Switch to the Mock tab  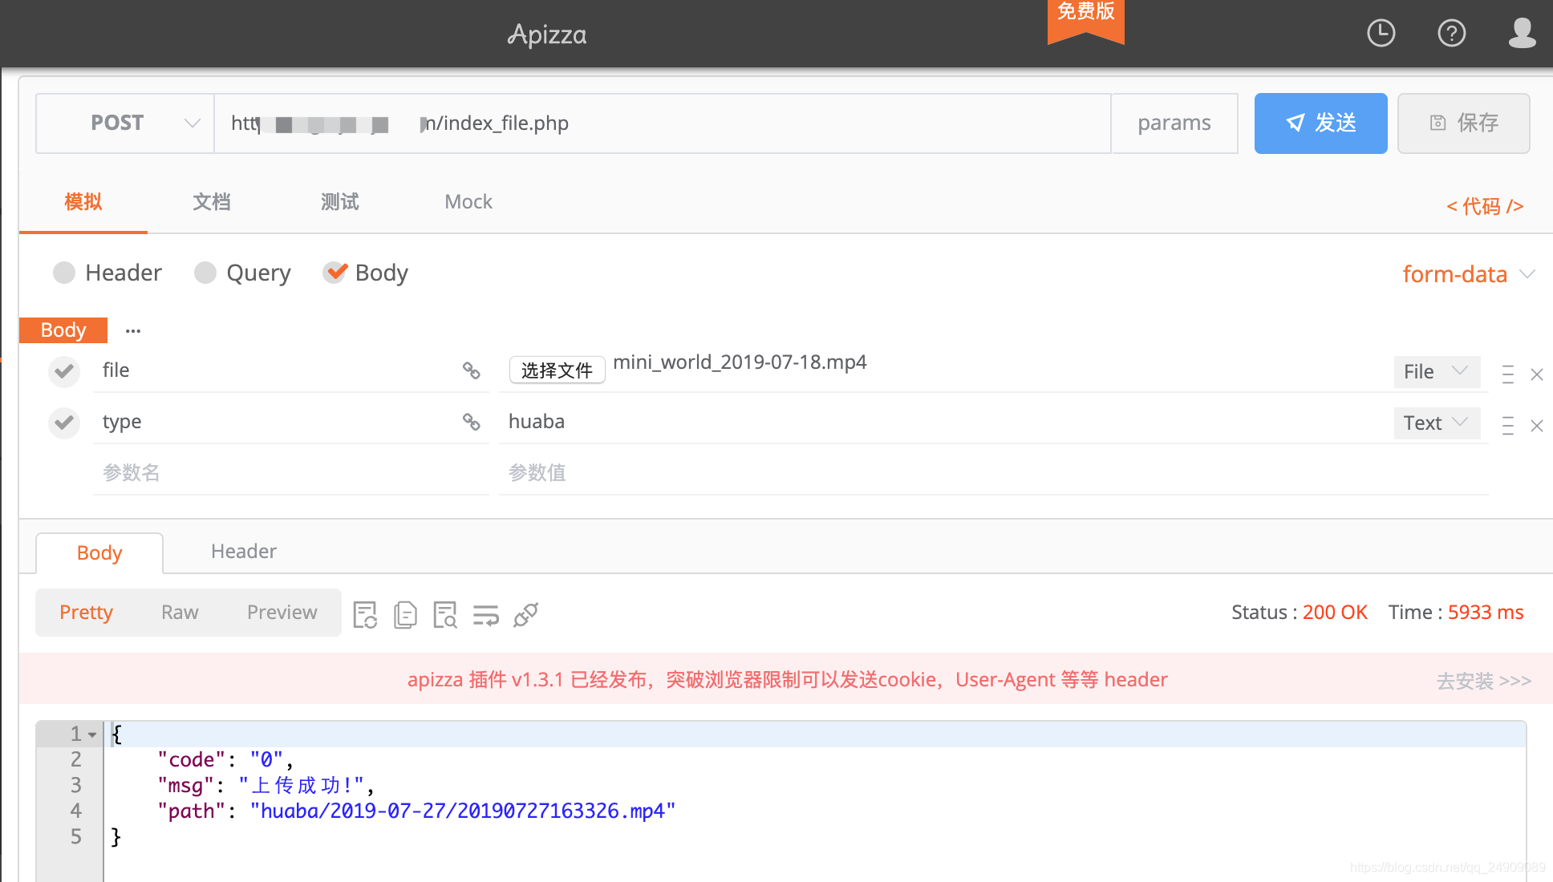click(x=468, y=202)
